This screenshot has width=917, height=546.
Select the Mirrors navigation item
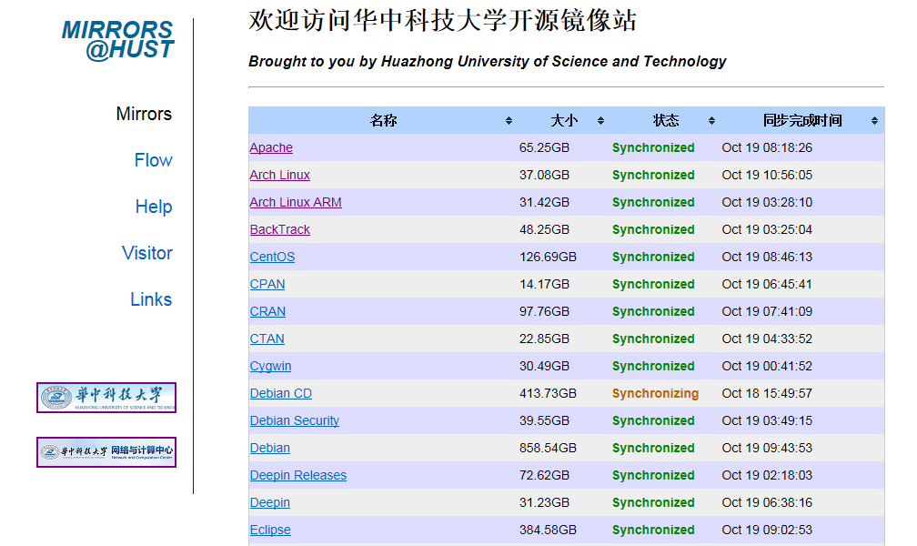coord(144,114)
